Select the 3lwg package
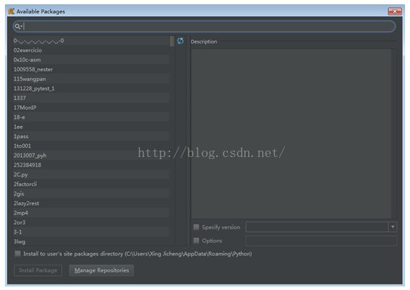410x290 pixels. pyautogui.click(x=91, y=241)
